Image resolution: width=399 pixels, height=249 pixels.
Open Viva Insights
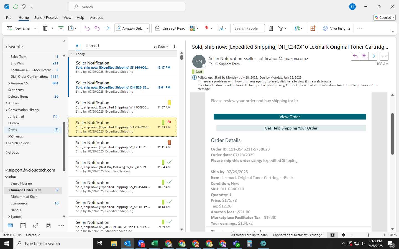[x=336, y=28]
